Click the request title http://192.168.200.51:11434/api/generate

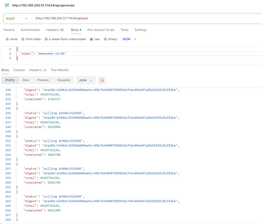click(43, 5)
